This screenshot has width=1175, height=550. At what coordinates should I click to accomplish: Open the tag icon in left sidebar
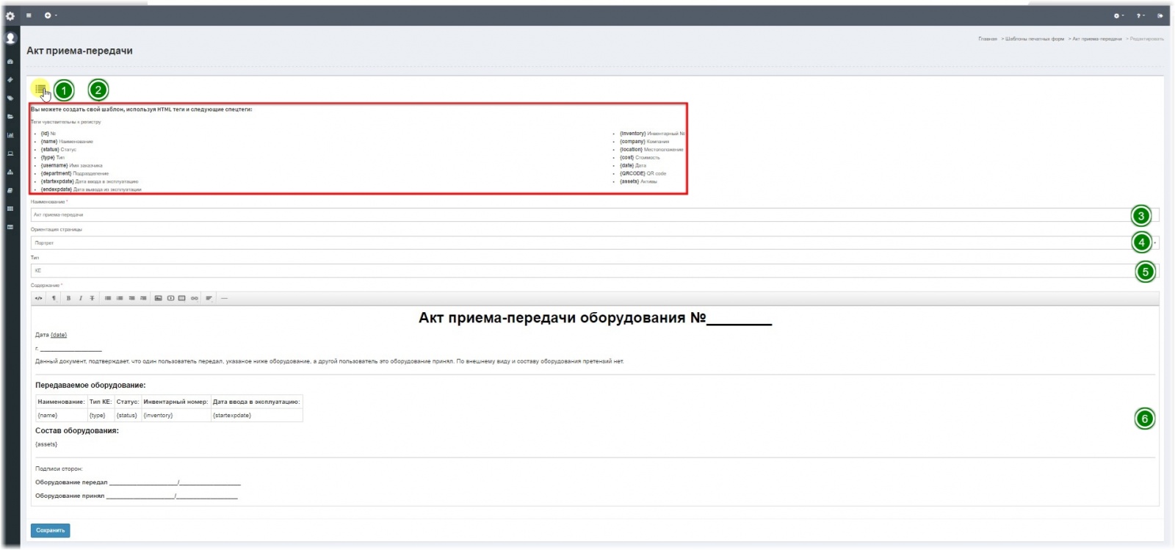coord(10,98)
